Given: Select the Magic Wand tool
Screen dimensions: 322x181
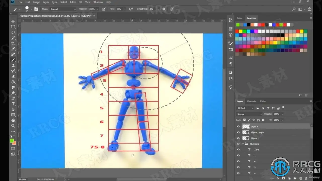Looking at the screenshot, I should point(13,38).
